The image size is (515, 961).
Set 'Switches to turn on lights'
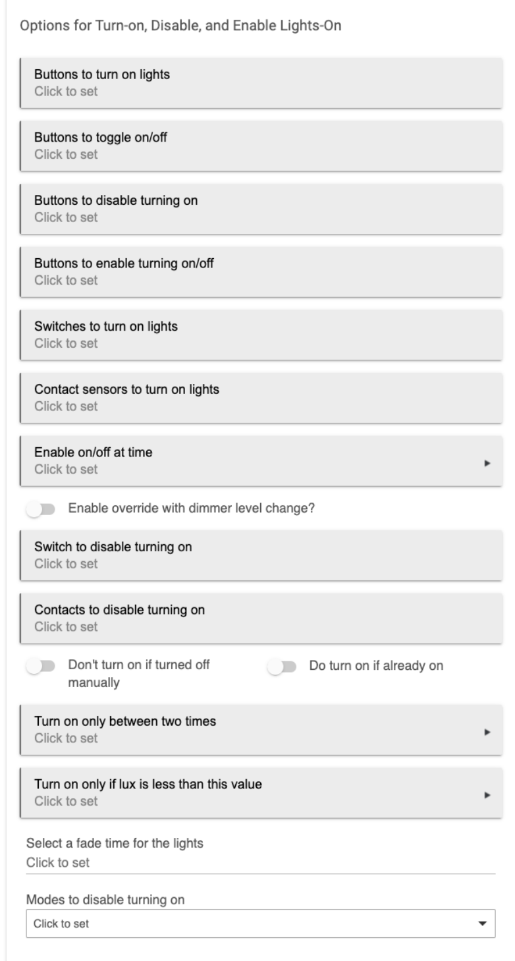point(261,335)
